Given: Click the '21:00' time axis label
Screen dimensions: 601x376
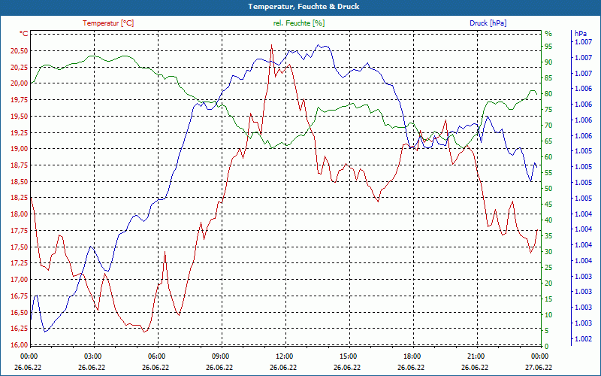Looking at the screenshot, I should [476, 356].
